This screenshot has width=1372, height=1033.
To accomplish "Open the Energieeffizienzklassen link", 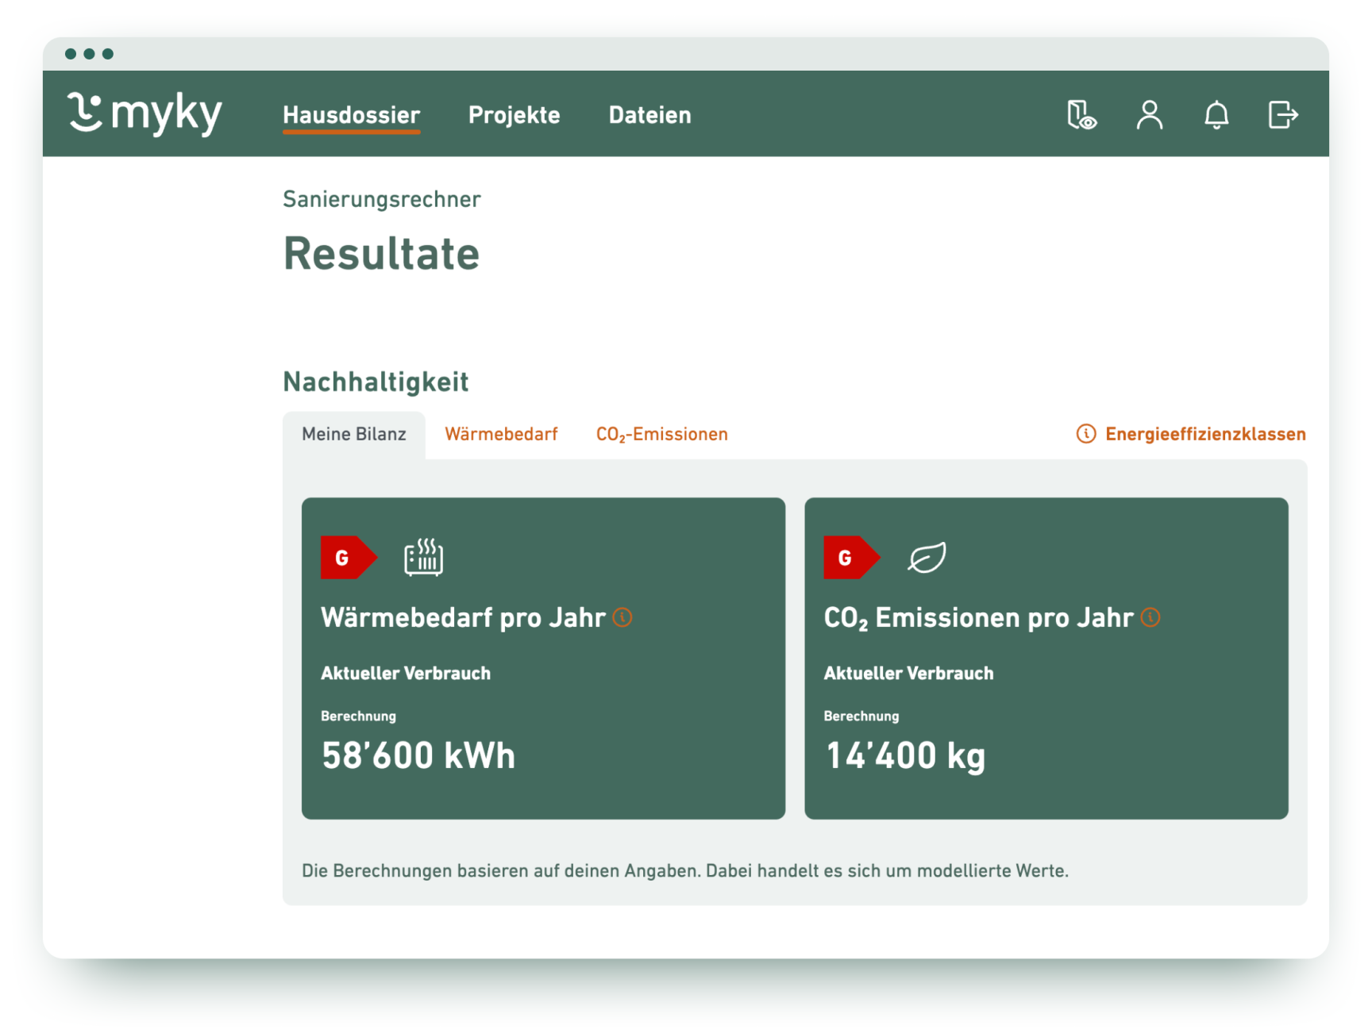I will click(x=1204, y=434).
